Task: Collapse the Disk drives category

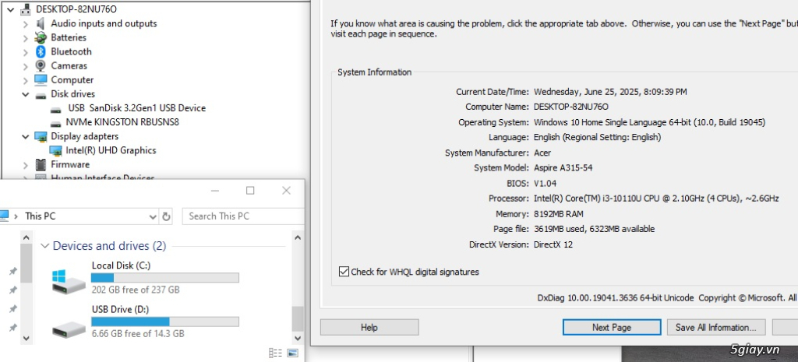Action: point(26,94)
